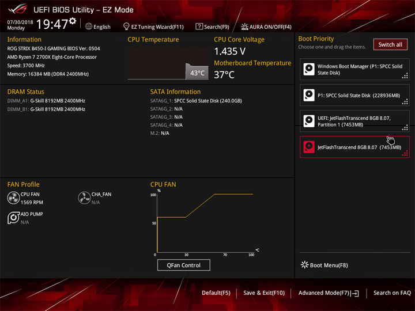
Task: Click CPU FAN 1569 RPM reading
Action: 32,202
